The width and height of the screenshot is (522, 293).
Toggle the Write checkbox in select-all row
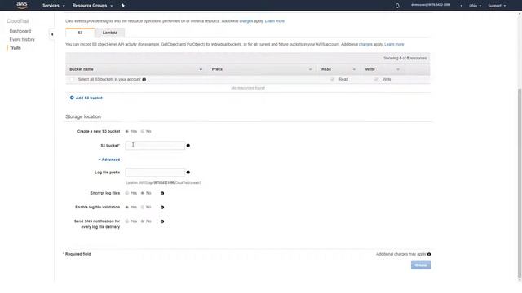pos(376,80)
